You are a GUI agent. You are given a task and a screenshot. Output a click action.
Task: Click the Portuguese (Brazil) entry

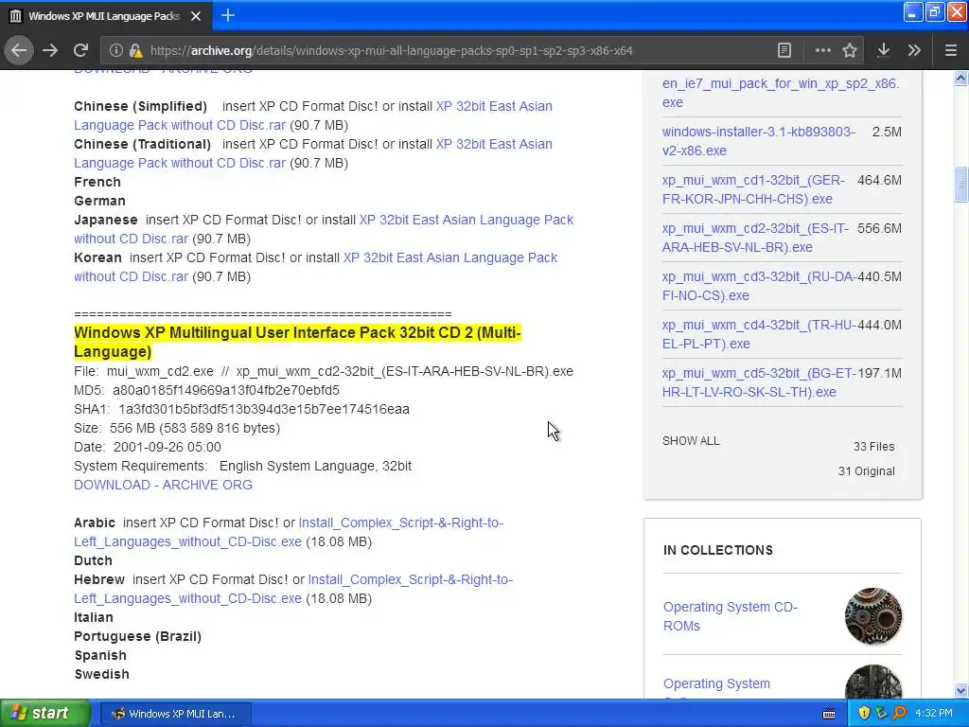click(x=137, y=636)
